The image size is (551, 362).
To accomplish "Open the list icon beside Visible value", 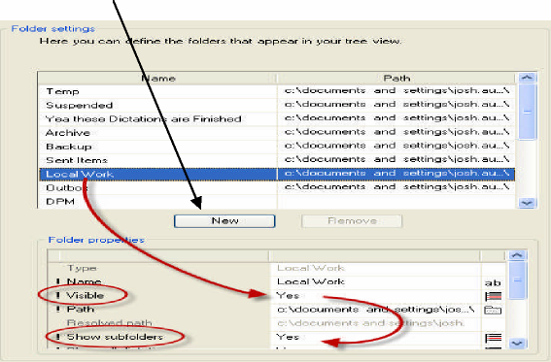I will pyautogui.click(x=493, y=296).
